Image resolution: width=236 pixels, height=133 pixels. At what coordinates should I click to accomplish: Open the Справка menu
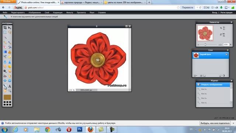click(x=102, y=13)
